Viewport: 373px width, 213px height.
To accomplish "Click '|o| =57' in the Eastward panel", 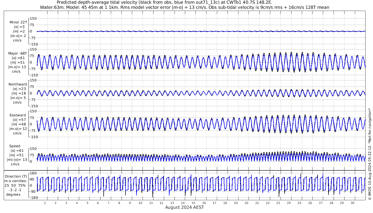I will coord(19,120).
